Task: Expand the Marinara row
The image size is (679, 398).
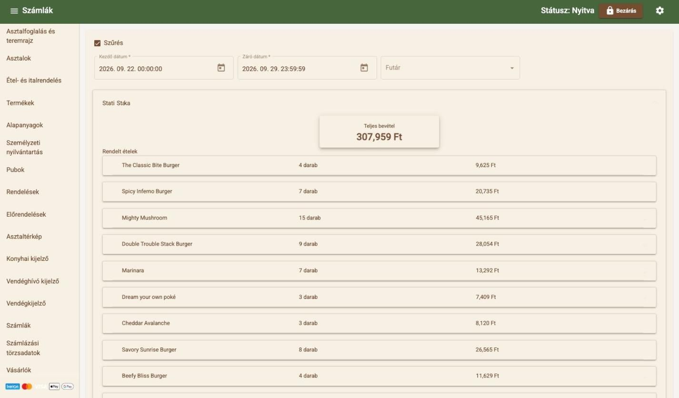Action: (379, 270)
